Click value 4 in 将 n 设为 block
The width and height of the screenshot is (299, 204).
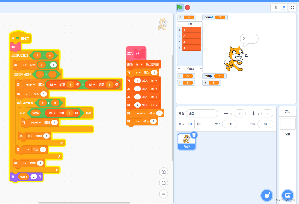pyautogui.click(x=154, y=73)
